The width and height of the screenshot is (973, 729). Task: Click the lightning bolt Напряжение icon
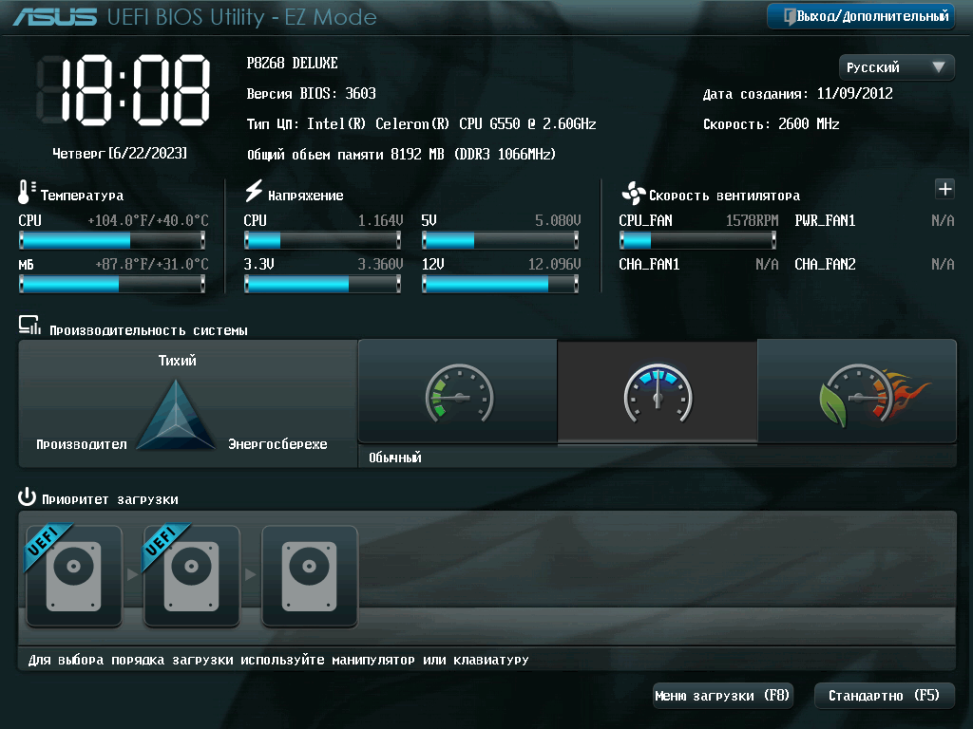253,191
